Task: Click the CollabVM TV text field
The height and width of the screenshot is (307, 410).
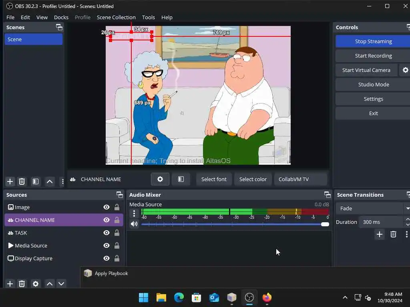Action: pyautogui.click(x=301, y=179)
